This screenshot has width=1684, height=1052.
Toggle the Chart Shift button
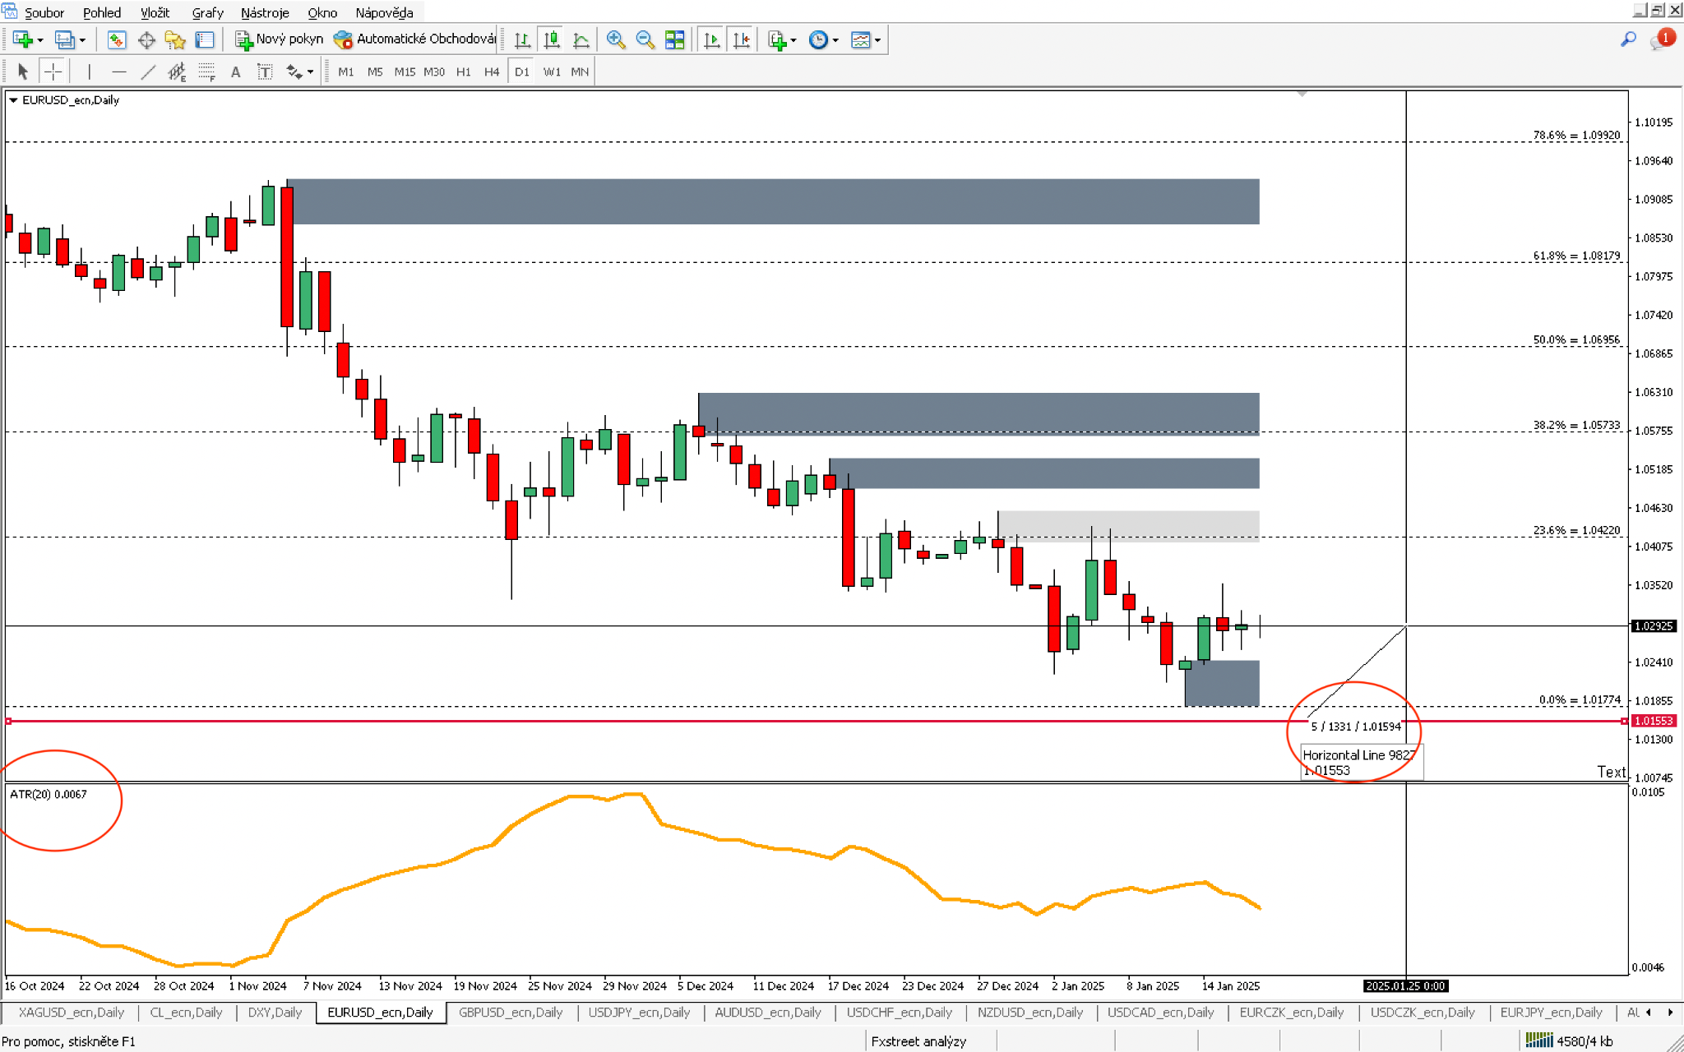741,39
